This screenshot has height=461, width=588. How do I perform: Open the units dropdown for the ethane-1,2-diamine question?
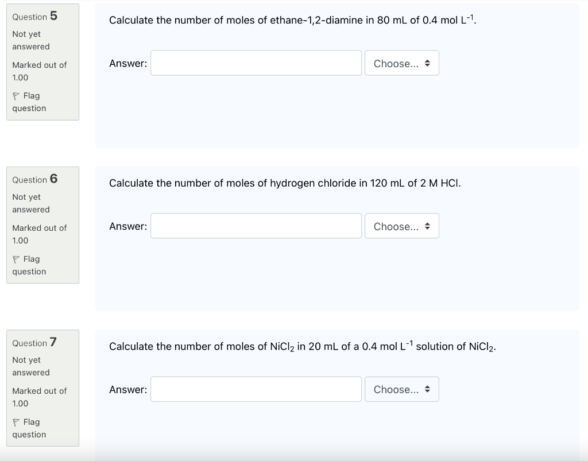401,63
